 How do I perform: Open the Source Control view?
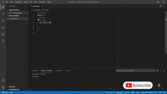click(3, 21)
